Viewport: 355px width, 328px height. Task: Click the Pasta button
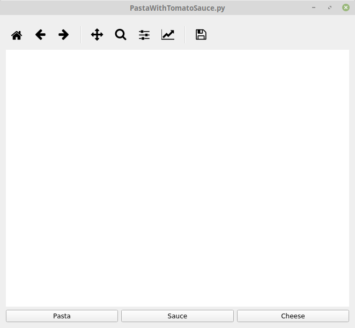click(62, 316)
